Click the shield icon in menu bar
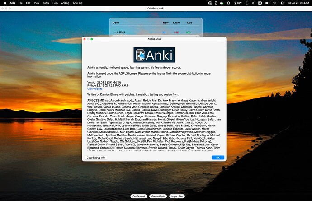Viewport: 312px width, 201px height. [x=216, y=3]
